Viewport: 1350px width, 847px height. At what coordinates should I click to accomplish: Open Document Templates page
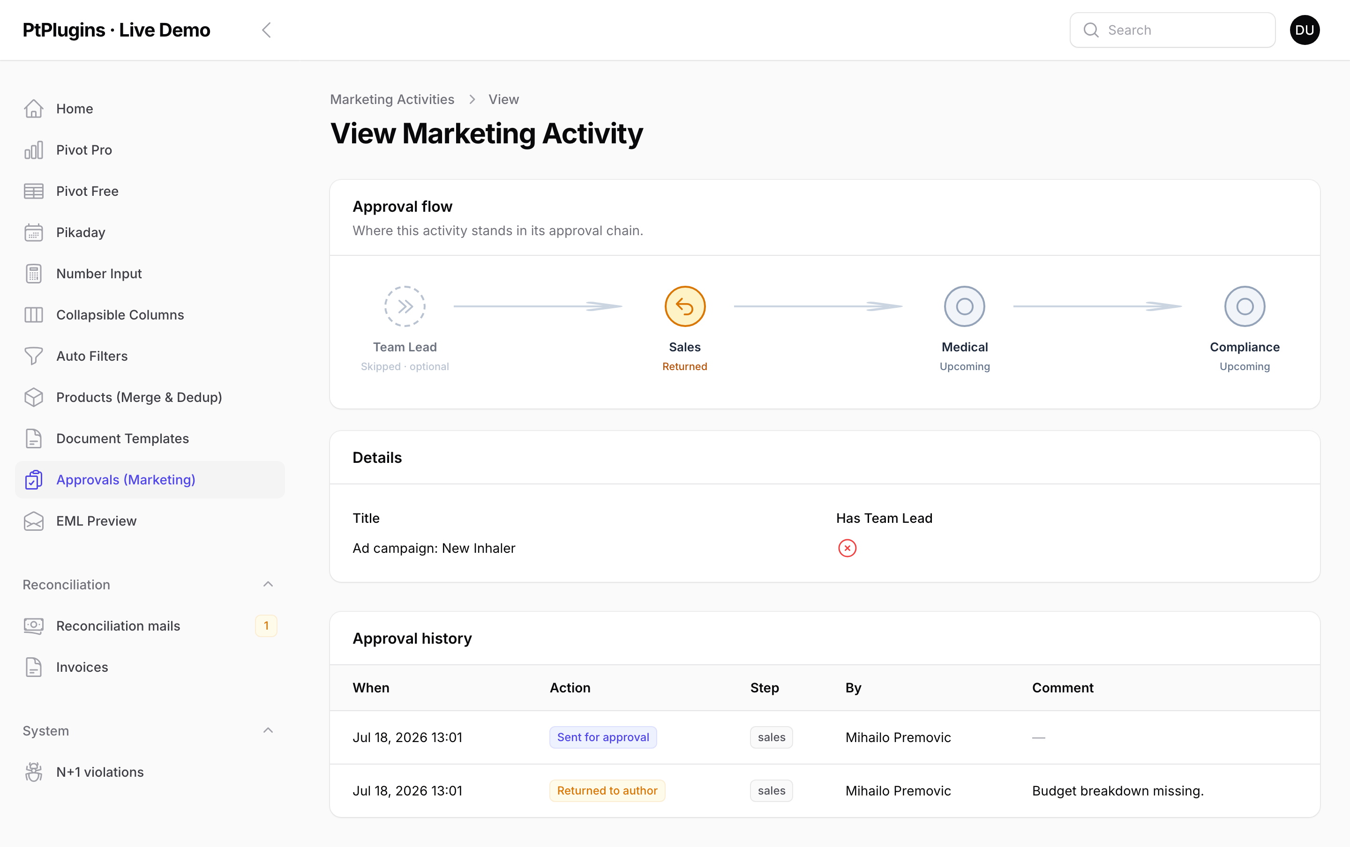point(150,438)
